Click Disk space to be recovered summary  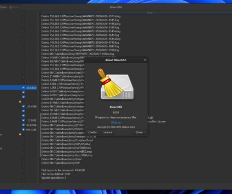click(63, 170)
